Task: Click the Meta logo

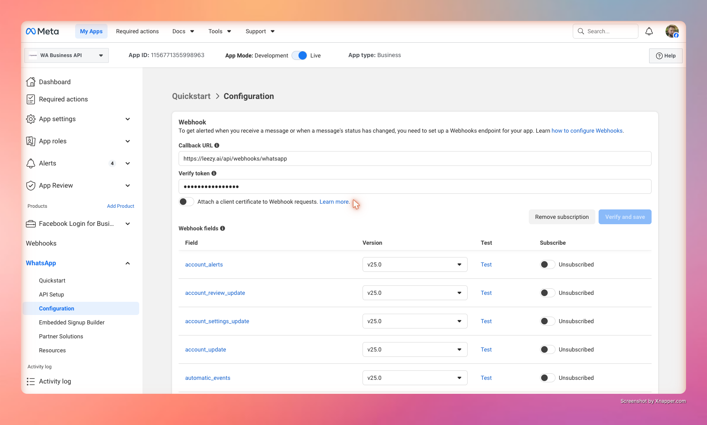Action: coord(42,31)
